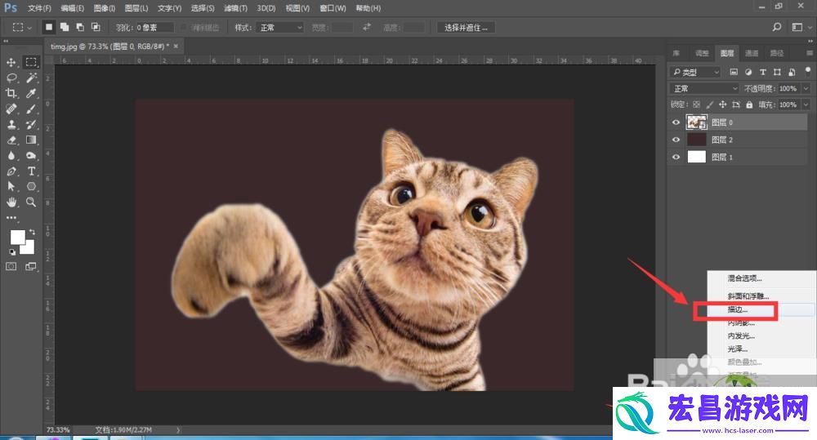Select the Blur tool
The height and width of the screenshot is (440, 817).
pos(11,156)
